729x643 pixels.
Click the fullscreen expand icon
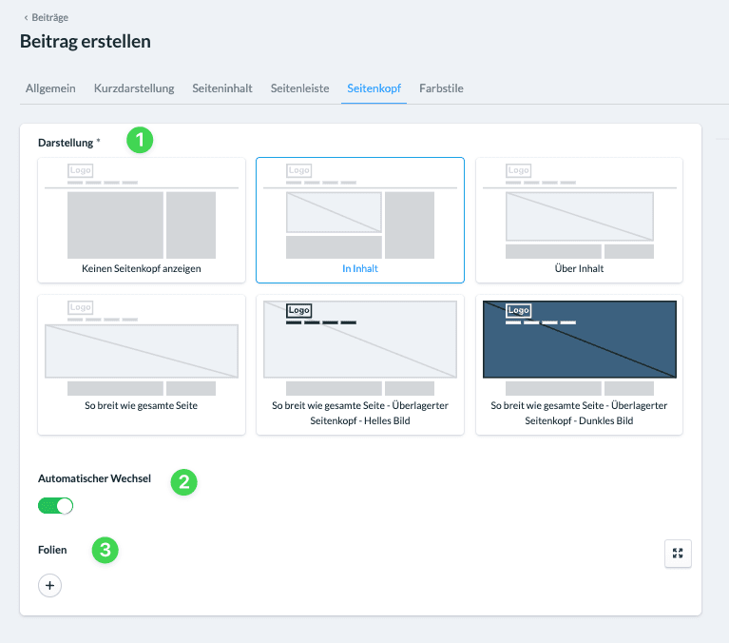pos(678,554)
